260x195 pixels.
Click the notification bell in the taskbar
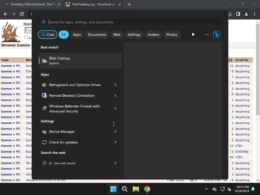click(253, 189)
